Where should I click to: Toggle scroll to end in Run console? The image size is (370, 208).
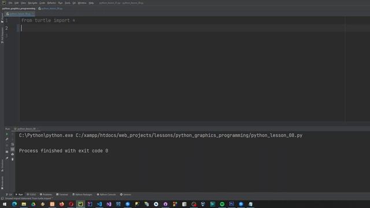point(13,149)
